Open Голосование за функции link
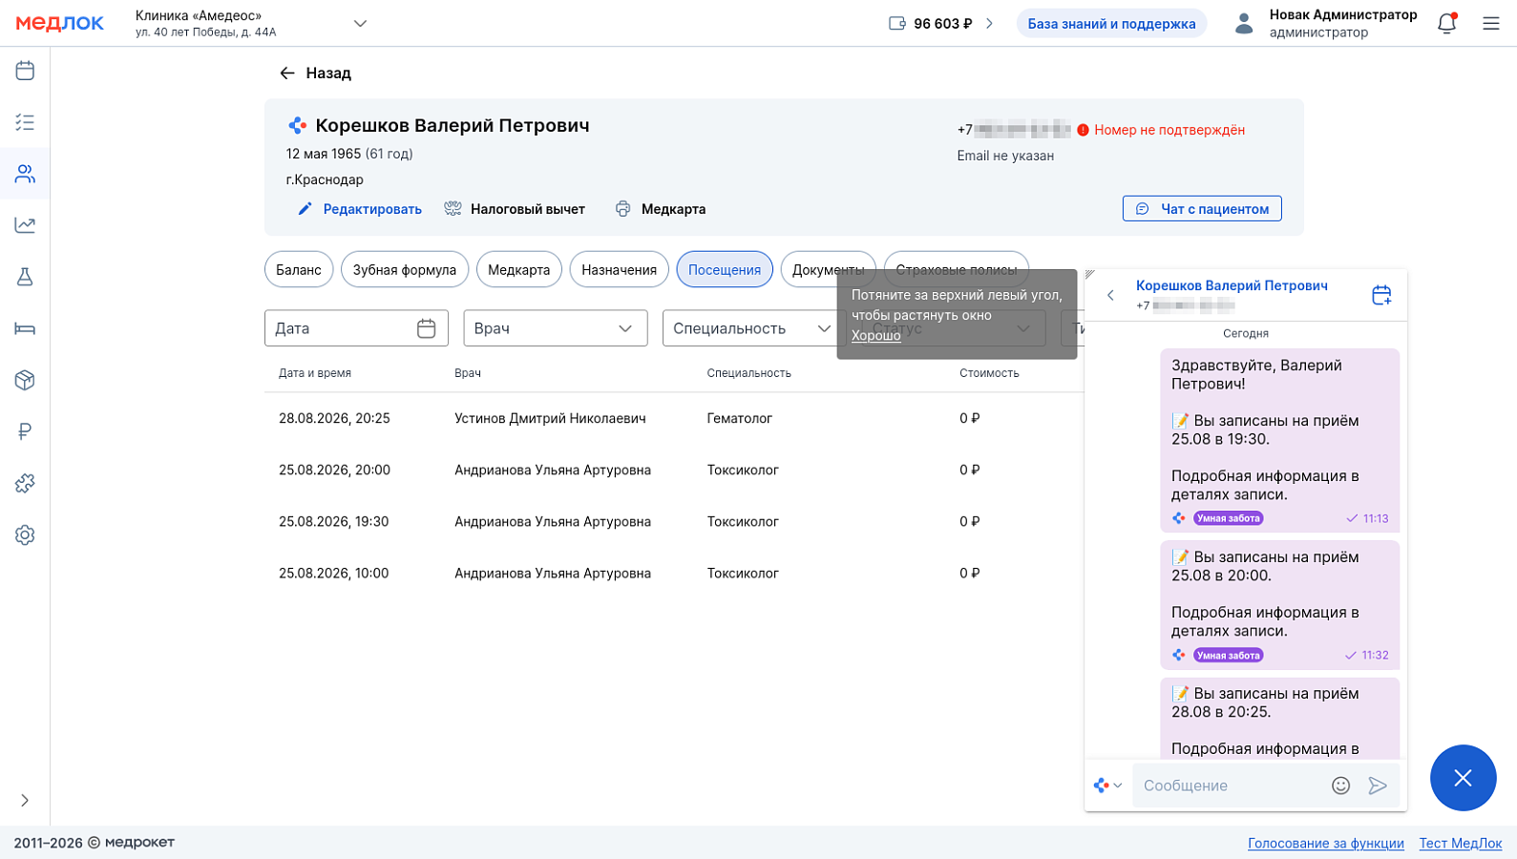This screenshot has height=859, width=1517. point(1326,843)
